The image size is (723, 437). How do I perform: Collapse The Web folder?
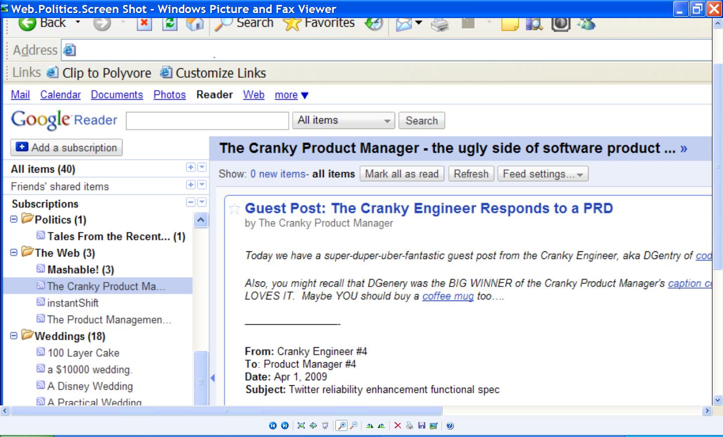coord(14,252)
